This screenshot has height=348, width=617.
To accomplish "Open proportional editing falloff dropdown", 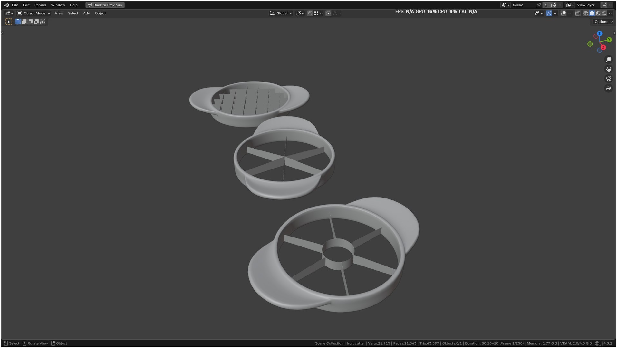I will point(337,13).
